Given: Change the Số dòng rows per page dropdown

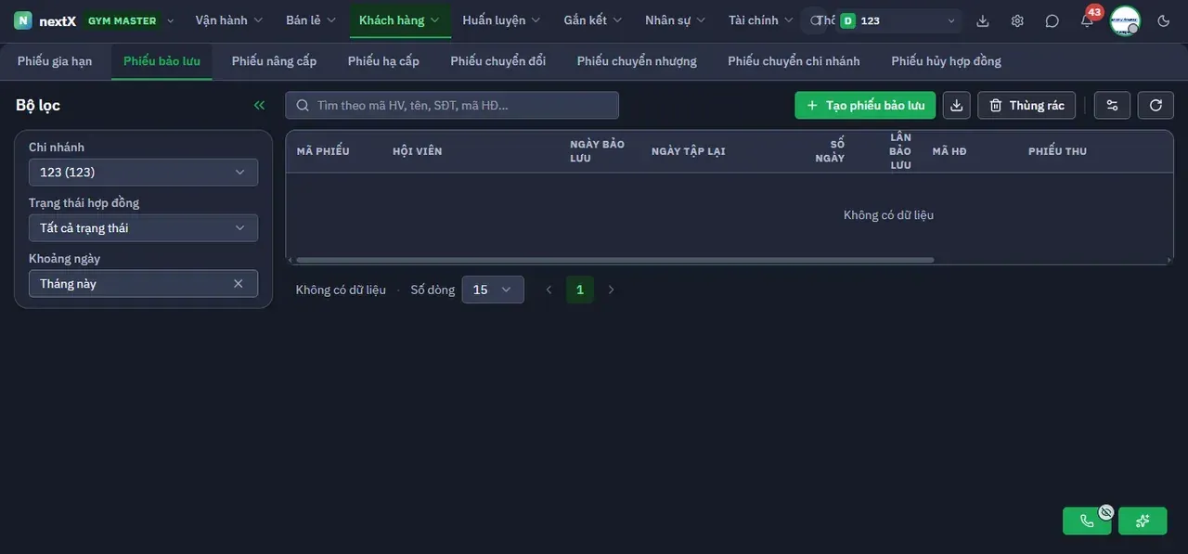Looking at the screenshot, I should [493, 290].
